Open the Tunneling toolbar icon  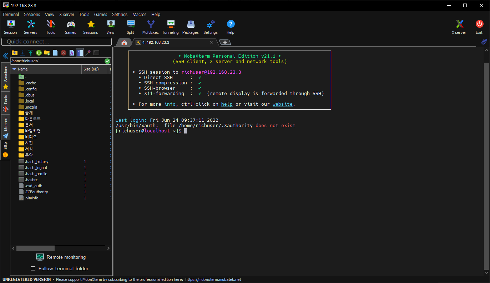pyautogui.click(x=171, y=27)
